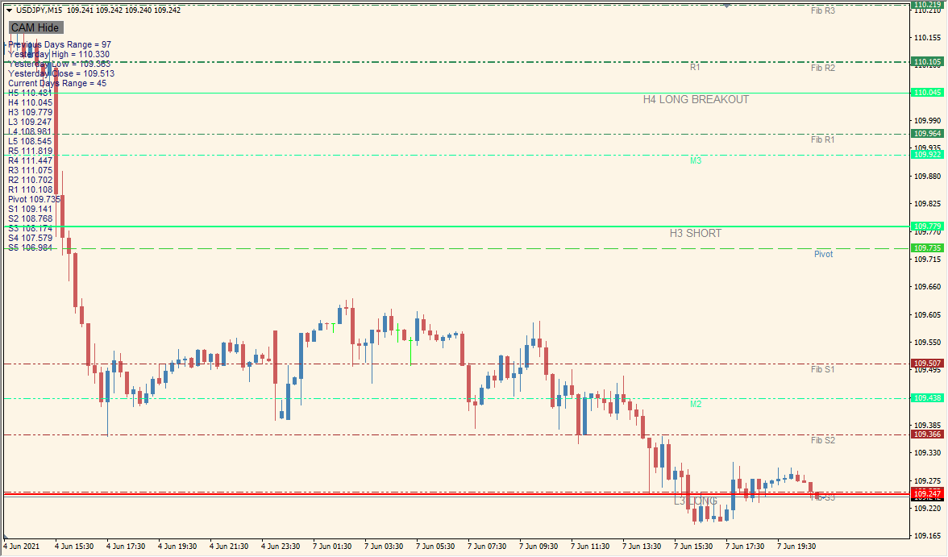This screenshot has width=948, height=557.
Task: Click the L3 LONG label
Action: pos(695,501)
